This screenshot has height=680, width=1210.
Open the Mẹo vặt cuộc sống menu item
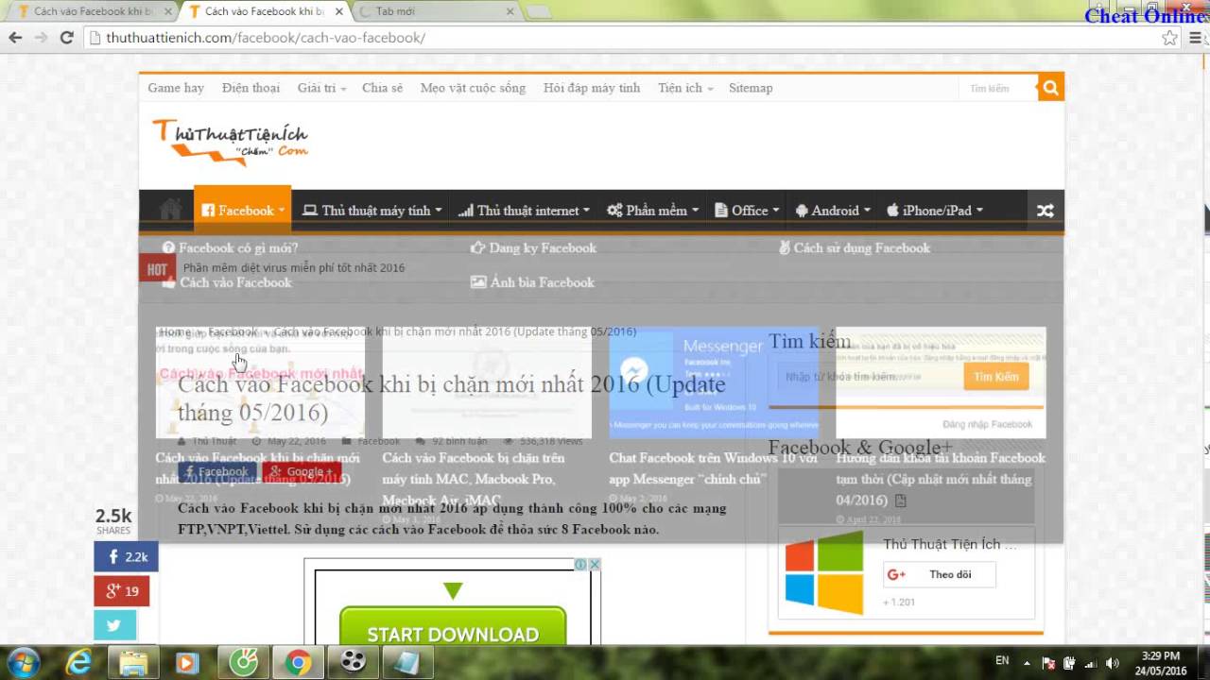[x=473, y=88]
